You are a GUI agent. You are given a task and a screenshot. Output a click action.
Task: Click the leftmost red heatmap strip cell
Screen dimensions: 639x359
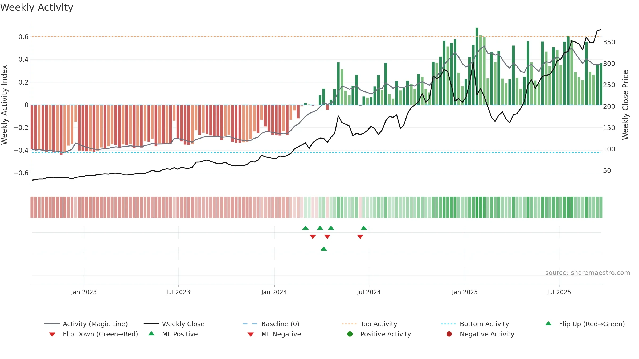32,207
